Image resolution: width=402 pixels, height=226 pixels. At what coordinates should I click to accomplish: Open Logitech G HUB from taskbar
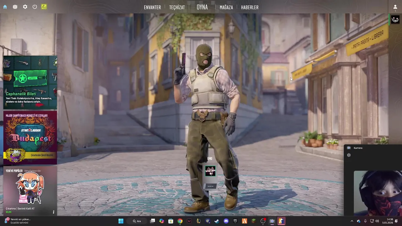tap(208, 221)
